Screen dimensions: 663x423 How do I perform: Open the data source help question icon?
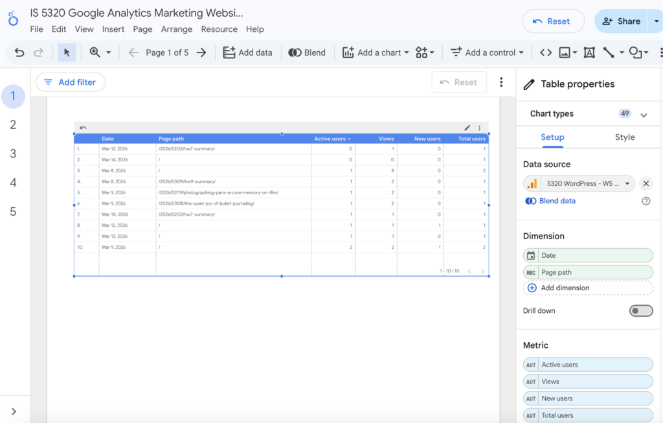click(646, 201)
